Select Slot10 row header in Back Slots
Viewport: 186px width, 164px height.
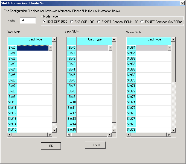[x=72, y=102]
